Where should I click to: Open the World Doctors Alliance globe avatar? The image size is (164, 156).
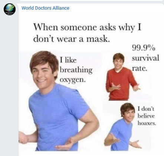pos(10,9)
